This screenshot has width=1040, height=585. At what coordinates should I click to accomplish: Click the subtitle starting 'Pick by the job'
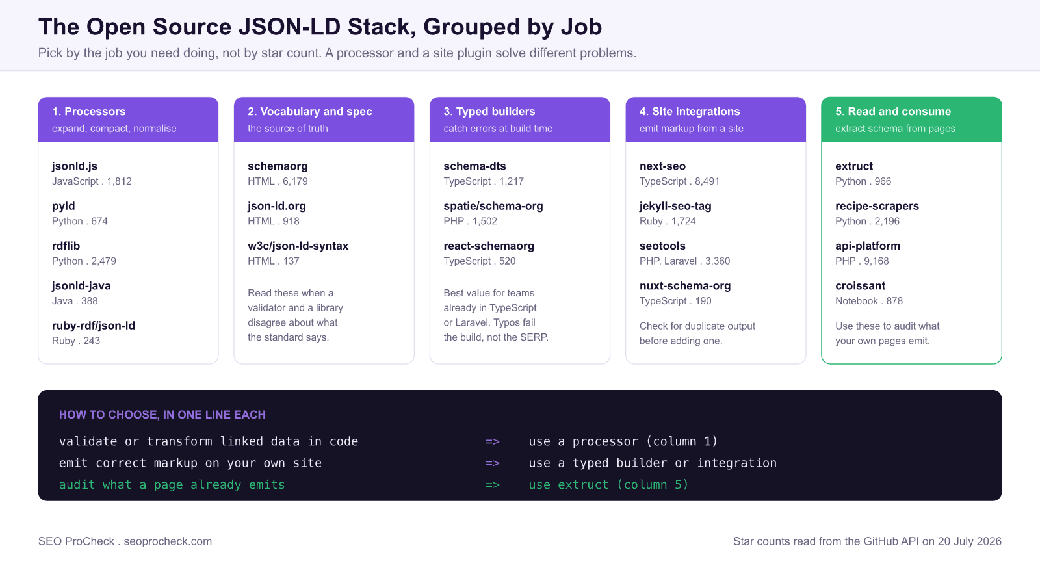point(337,53)
